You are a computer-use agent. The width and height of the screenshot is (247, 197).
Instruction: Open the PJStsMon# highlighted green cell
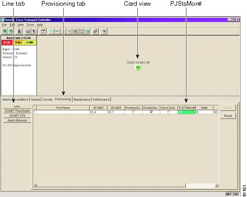tap(186, 112)
